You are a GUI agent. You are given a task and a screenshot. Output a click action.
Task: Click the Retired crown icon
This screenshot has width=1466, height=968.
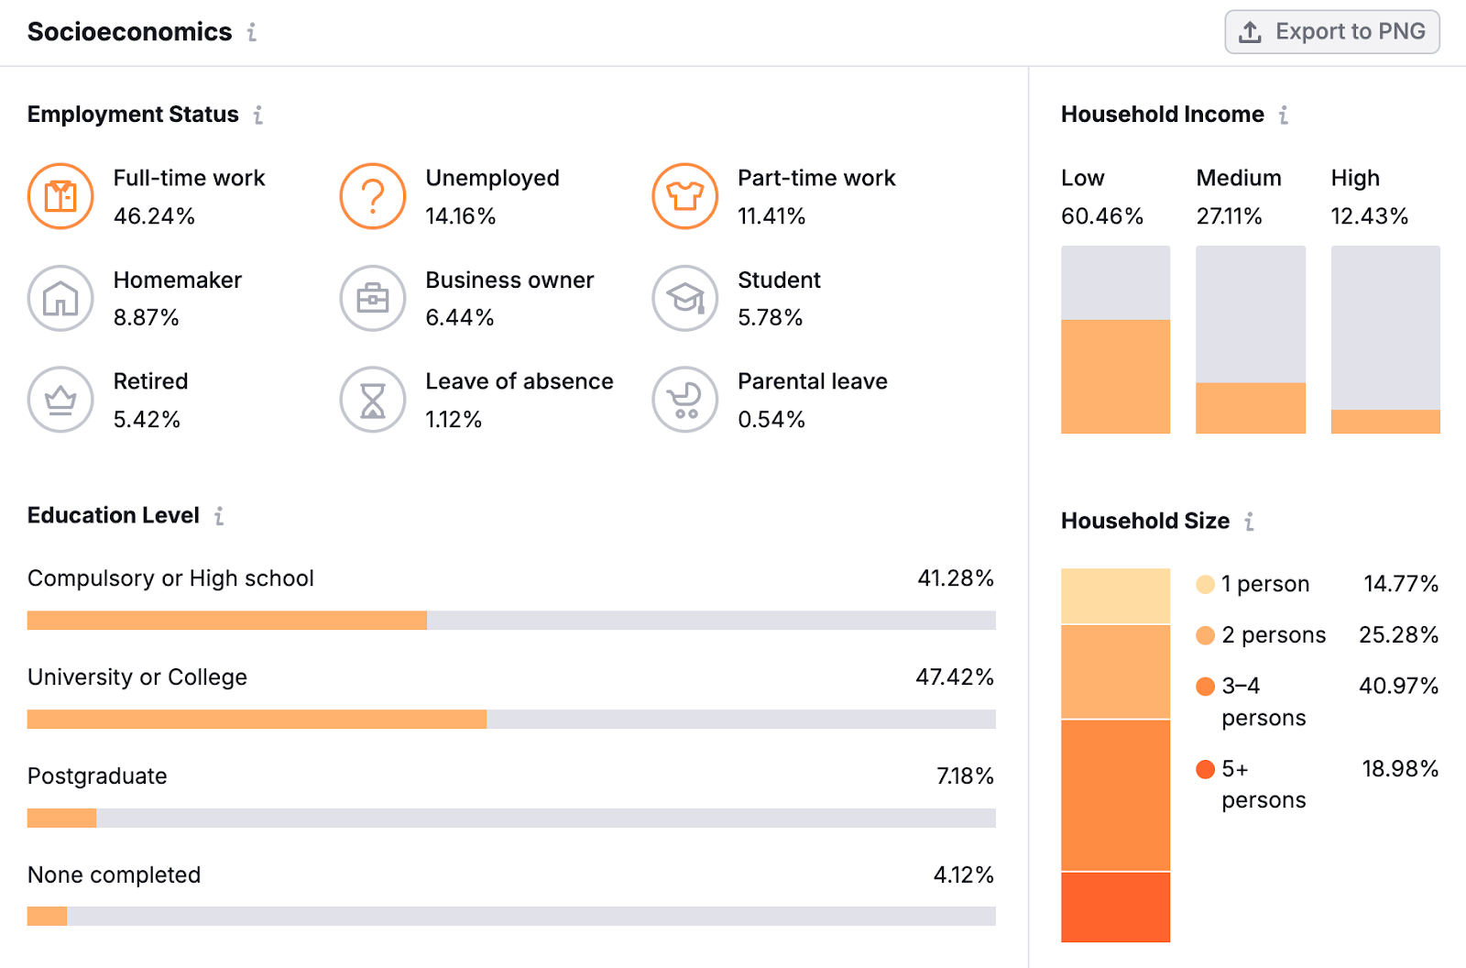point(60,400)
